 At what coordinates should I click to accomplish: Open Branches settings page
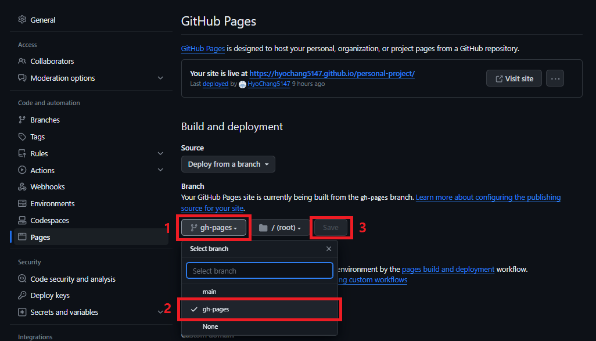pos(45,120)
